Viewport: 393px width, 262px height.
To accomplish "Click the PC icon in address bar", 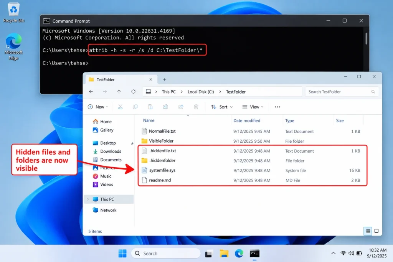I will click(x=149, y=92).
